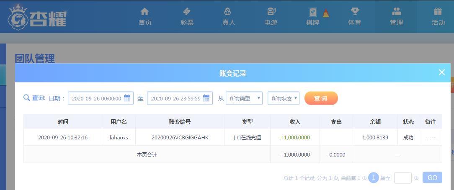
Task: Click the 时间 column header
Action: click(63, 122)
